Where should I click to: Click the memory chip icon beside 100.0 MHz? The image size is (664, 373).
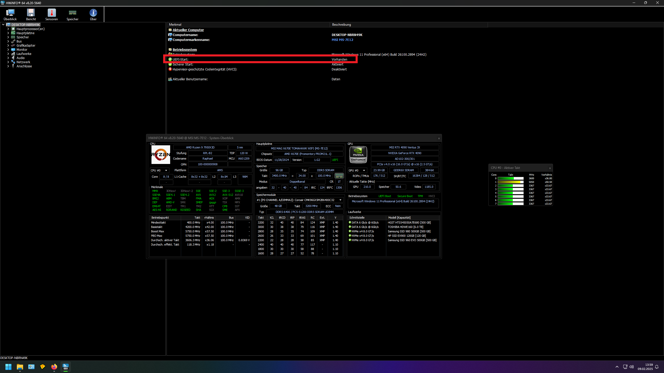[339, 176]
